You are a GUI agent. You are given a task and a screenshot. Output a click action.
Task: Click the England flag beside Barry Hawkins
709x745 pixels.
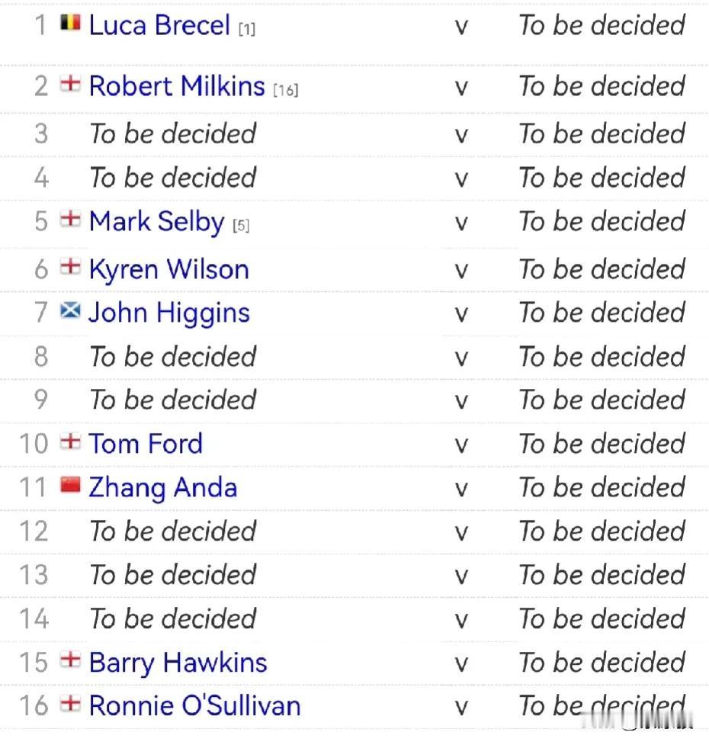[x=70, y=660]
